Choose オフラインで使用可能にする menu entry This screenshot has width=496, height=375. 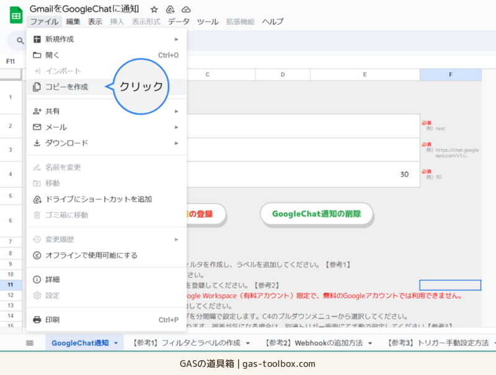tap(107, 255)
